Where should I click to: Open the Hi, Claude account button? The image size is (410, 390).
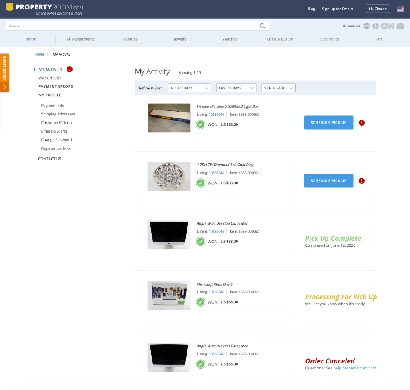(378, 9)
